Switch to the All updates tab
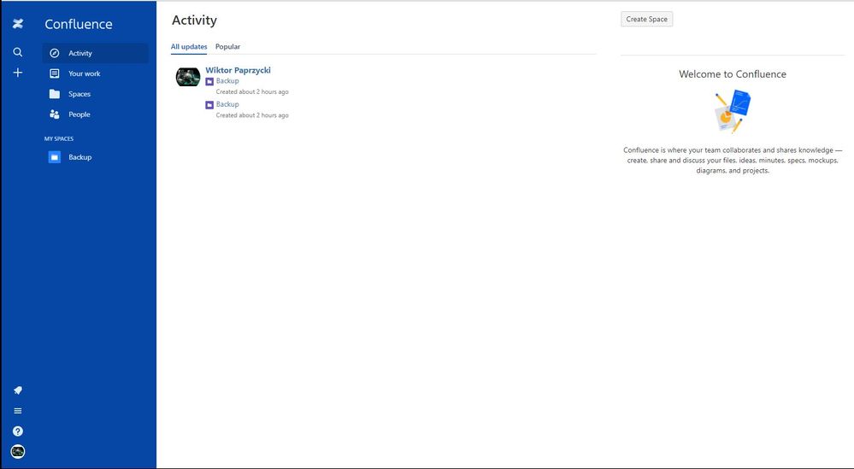854x469 pixels. pos(189,47)
